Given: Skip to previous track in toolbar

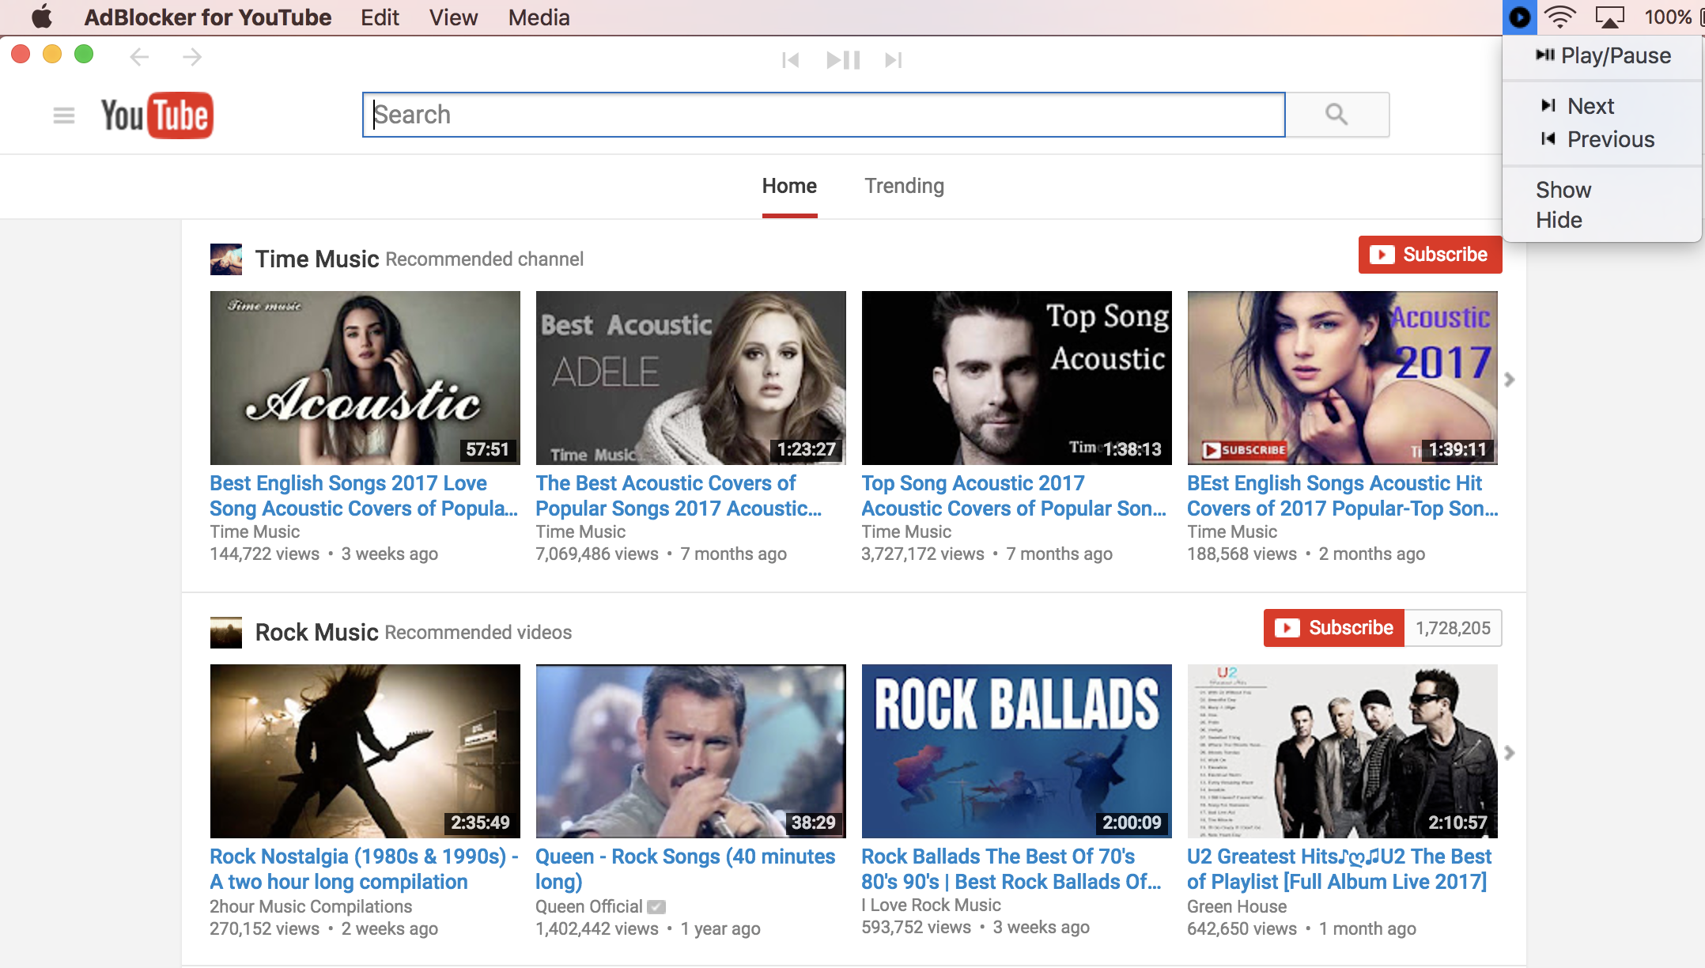Looking at the screenshot, I should (x=790, y=60).
